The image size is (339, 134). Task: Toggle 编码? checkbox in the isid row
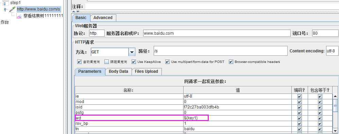coord(300,107)
